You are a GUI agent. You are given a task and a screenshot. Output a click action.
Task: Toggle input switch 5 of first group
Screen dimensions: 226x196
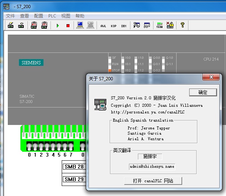(59, 146)
